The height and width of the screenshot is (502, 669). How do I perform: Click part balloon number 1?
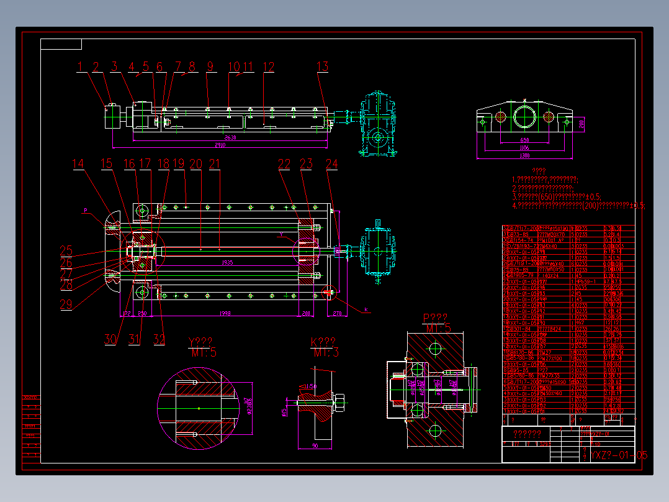[x=80, y=66]
